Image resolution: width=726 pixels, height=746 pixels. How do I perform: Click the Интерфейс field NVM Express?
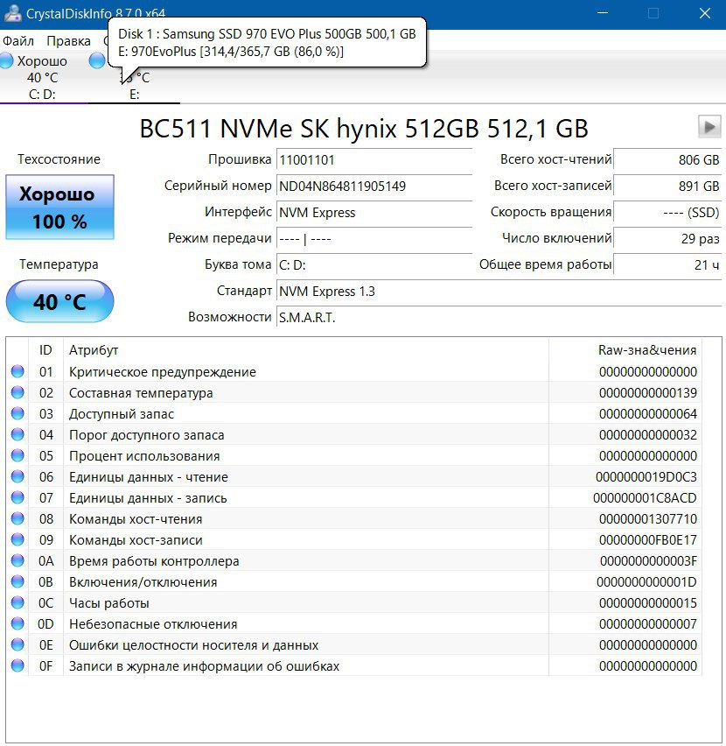pos(374,212)
